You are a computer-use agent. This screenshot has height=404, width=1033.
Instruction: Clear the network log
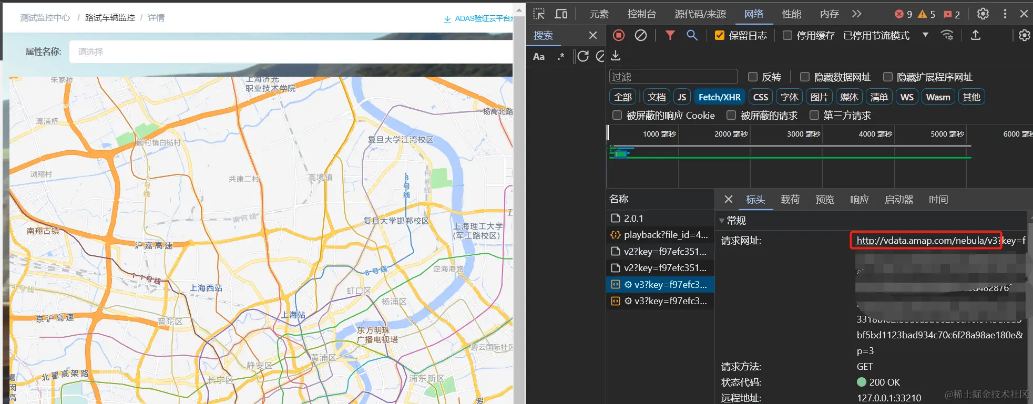[x=641, y=35]
